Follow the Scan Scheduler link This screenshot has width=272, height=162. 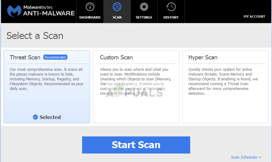click(244, 157)
